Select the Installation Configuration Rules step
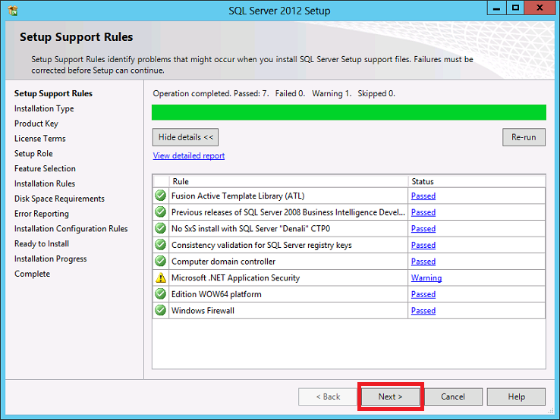 click(x=71, y=228)
